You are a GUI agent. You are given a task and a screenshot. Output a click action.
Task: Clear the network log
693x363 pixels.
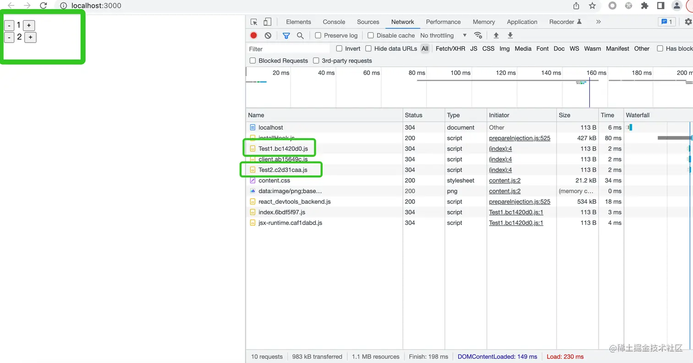tap(268, 35)
